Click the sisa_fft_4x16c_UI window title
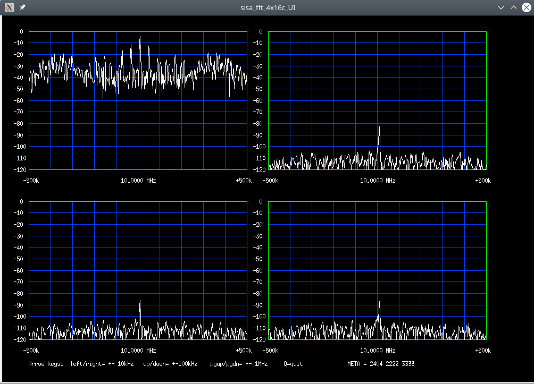The width and height of the screenshot is (534, 384). pos(267,7)
